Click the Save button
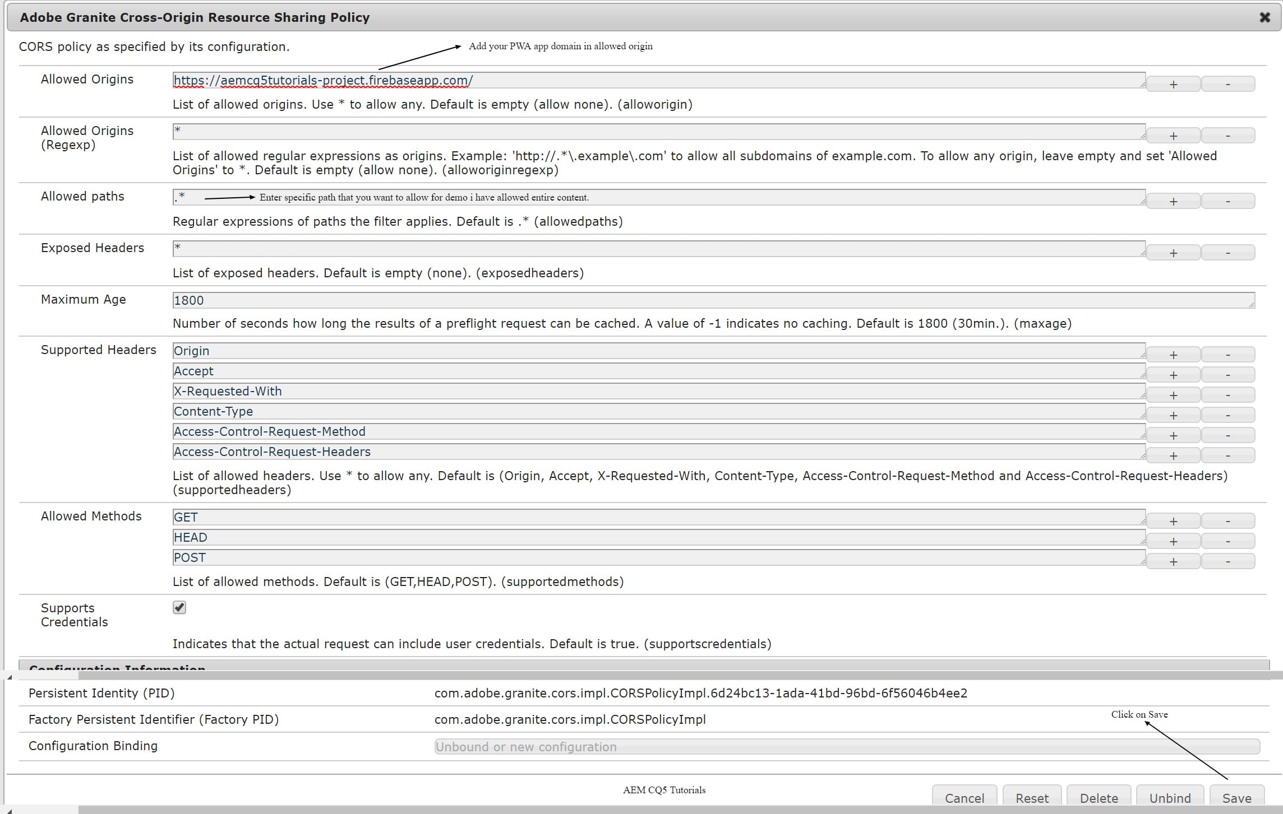The height and width of the screenshot is (814, 1283). click(x=1236, y=798)
